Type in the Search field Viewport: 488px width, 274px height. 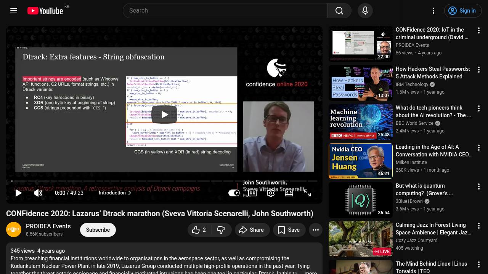[225, 11]
